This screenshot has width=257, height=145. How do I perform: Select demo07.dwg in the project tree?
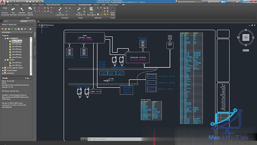pos(17,57)
